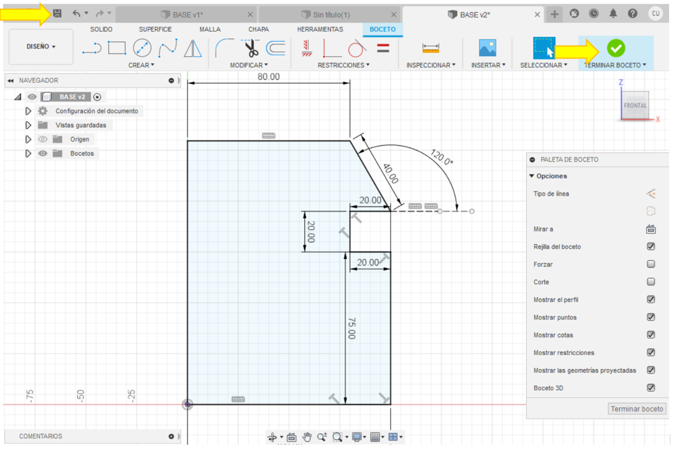The image size is (676, 449).
Task: Click the Mirar a icon
Action: point(650,229)
